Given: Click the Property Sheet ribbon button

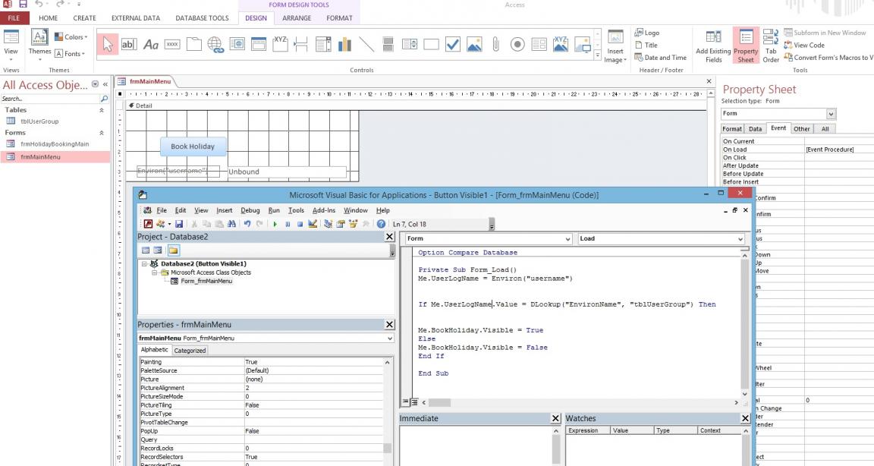Looking at the screenshot, I should 746,46.
